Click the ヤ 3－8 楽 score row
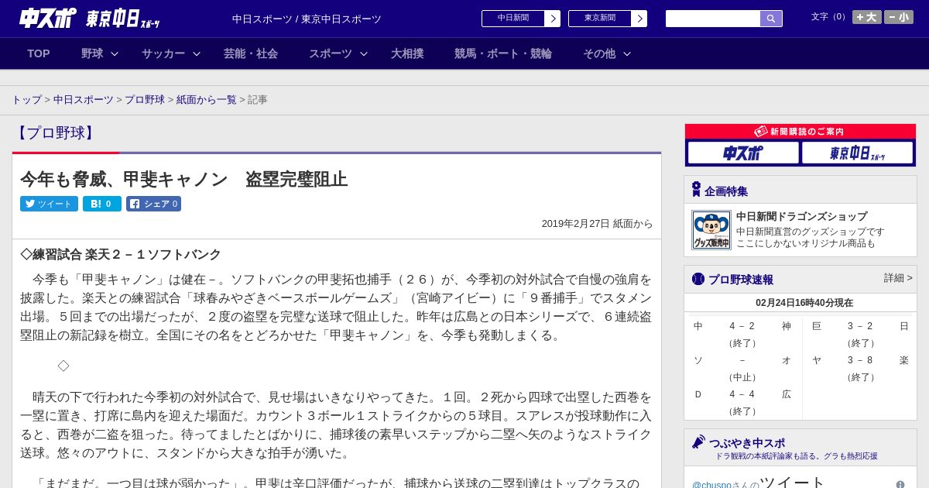This screenshot has width=929, height=488. [860, 360]
